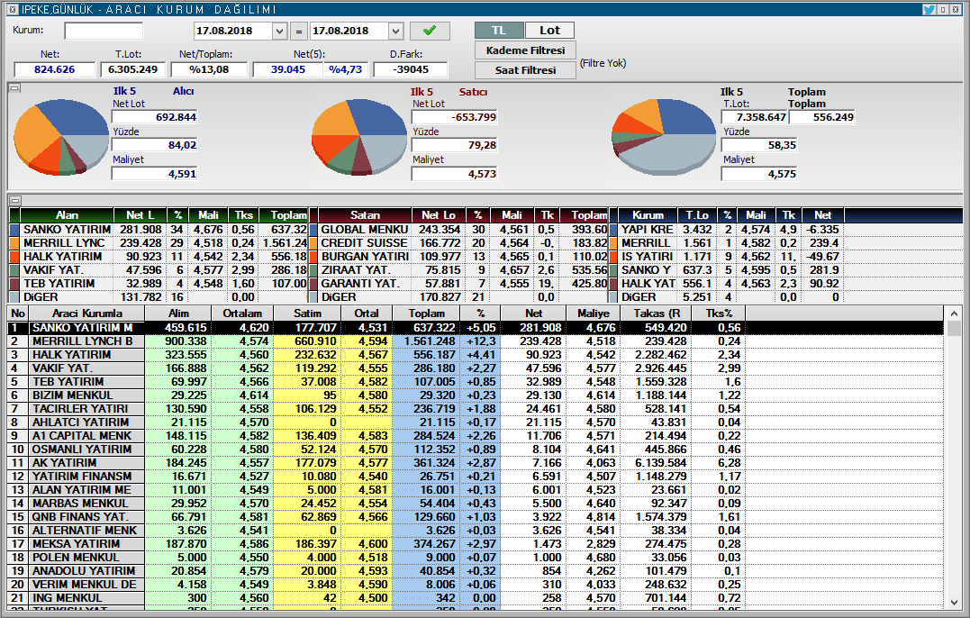970x618 pixels.
Task: Sort by the blue Kurum column header
Action: point(648,215)
